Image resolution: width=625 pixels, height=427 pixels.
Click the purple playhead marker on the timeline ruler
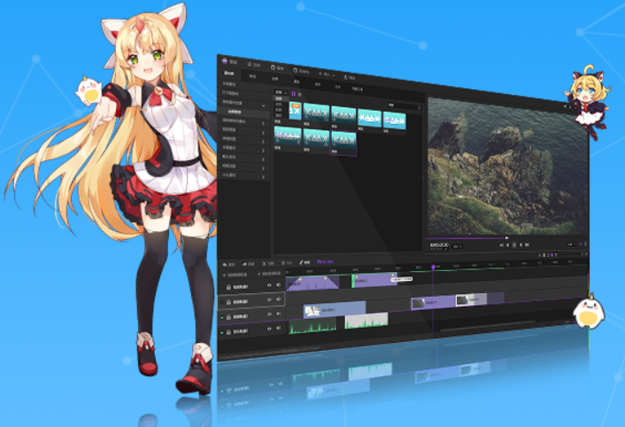(x=433, y=267)
